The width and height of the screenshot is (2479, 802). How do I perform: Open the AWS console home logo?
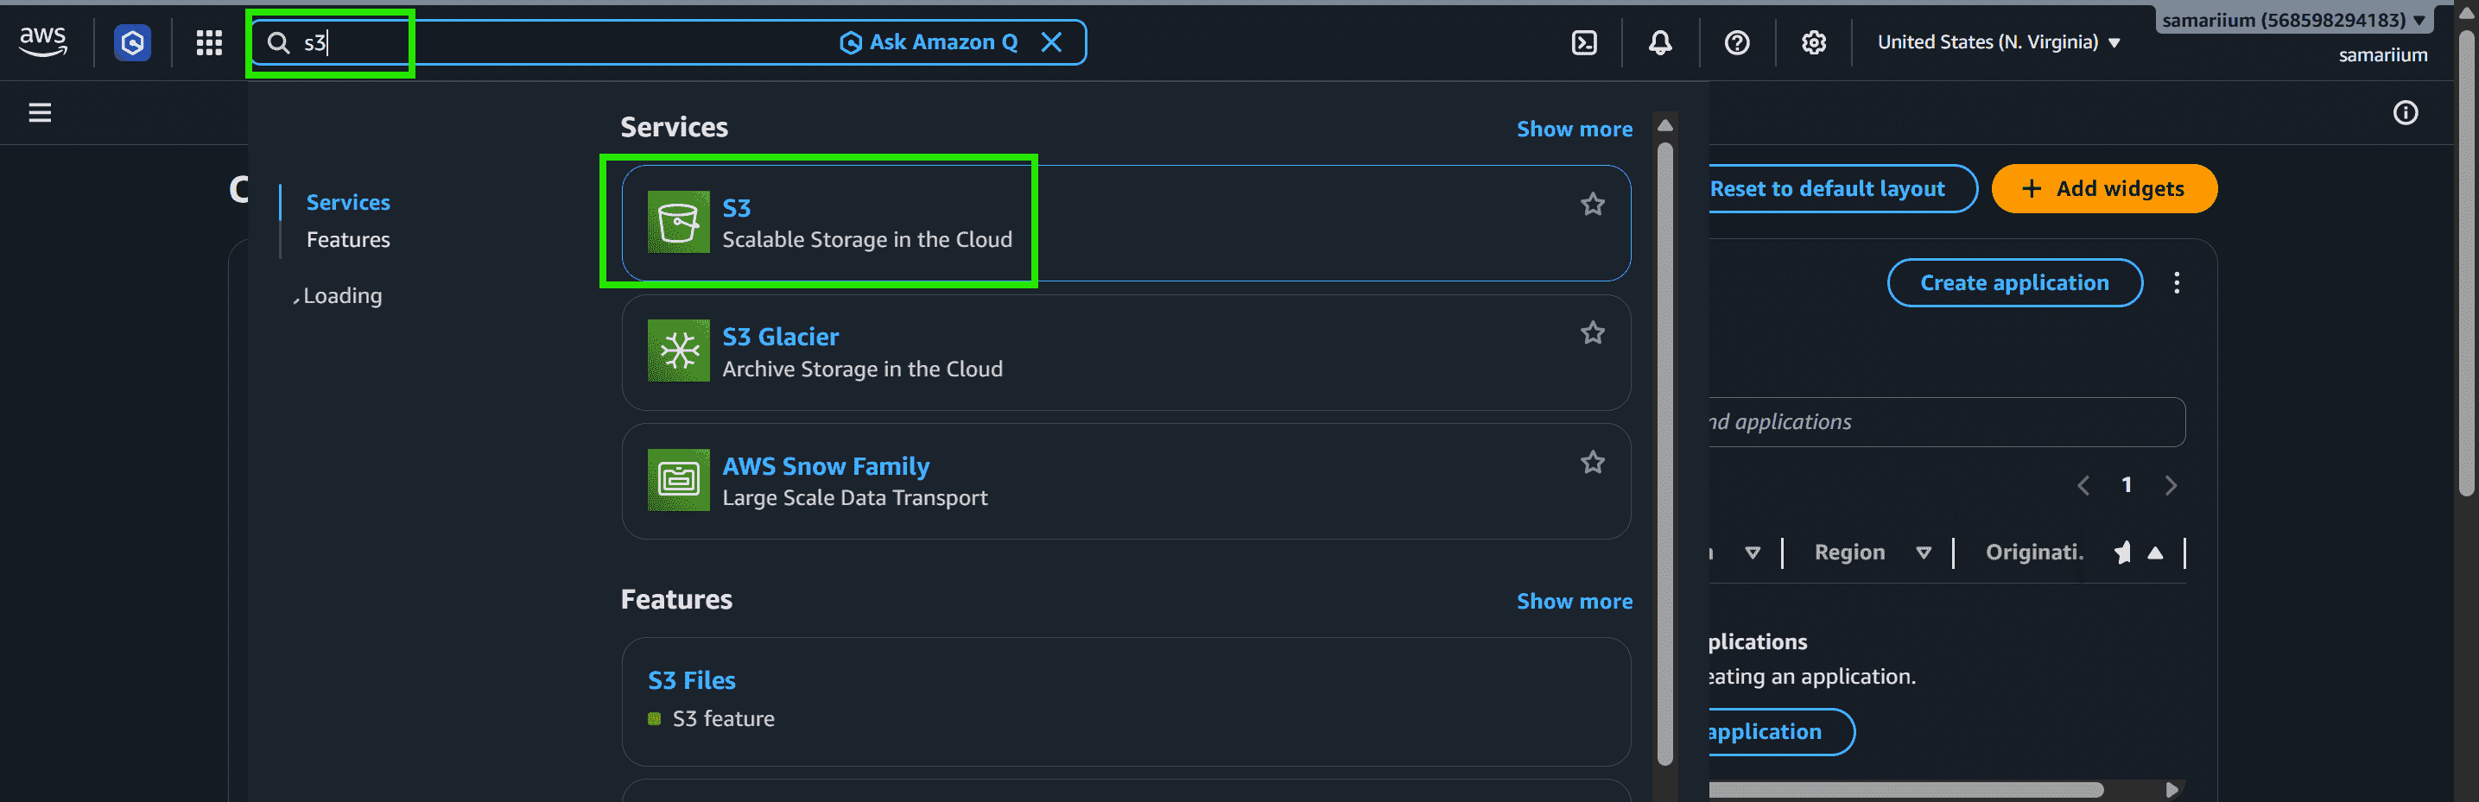(x=43, y=41)
